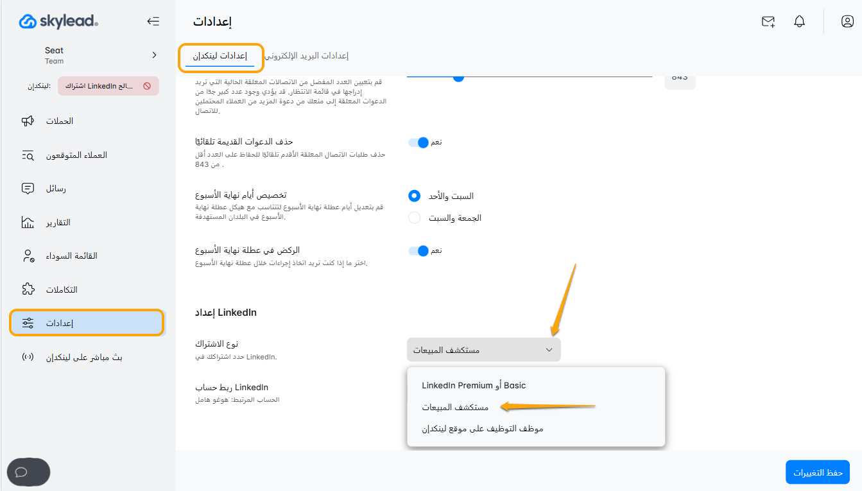Viewport: 862px width, 491px height.
Task: Expand the Seat Team chevron
Action: click(x=154, y=55)
